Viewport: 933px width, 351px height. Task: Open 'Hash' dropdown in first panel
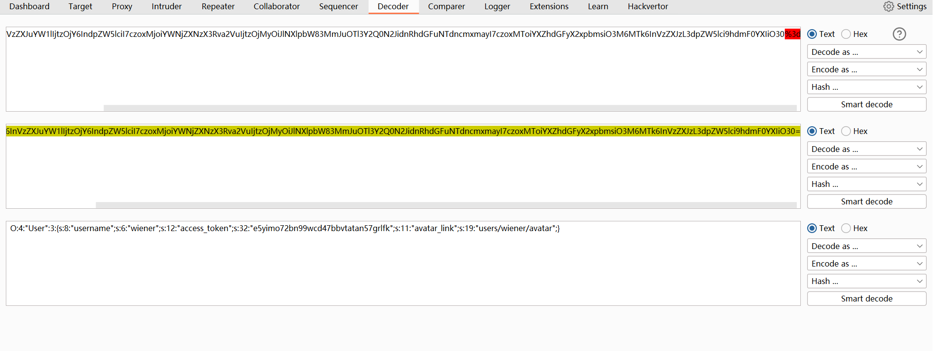coord(866,87)
